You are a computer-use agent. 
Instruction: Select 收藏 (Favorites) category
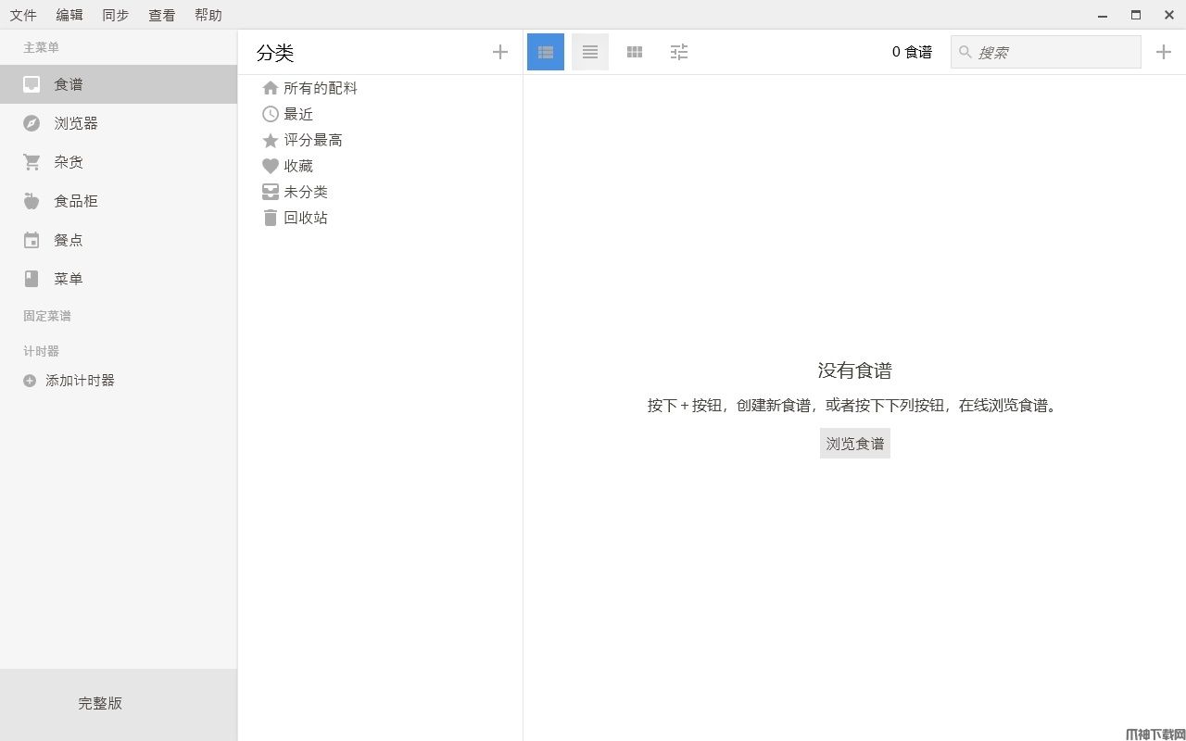point(297,166)
